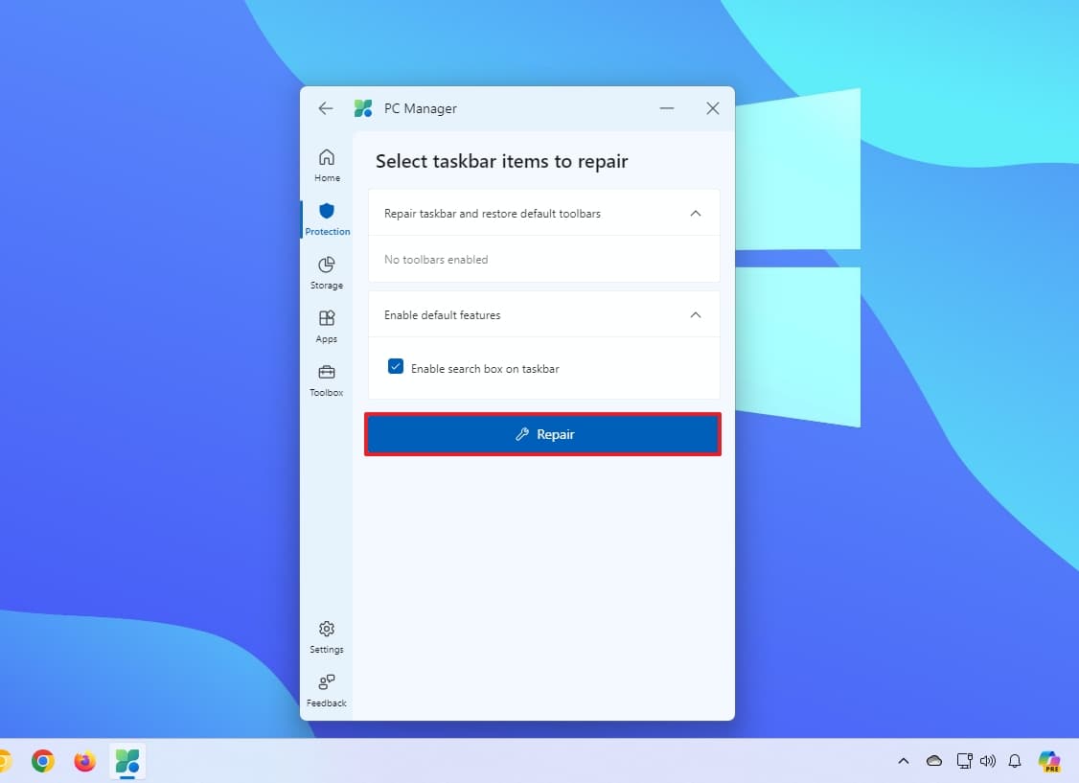
Task: Uncheck Enable search box on taskbar
Action: pos(396,367)
